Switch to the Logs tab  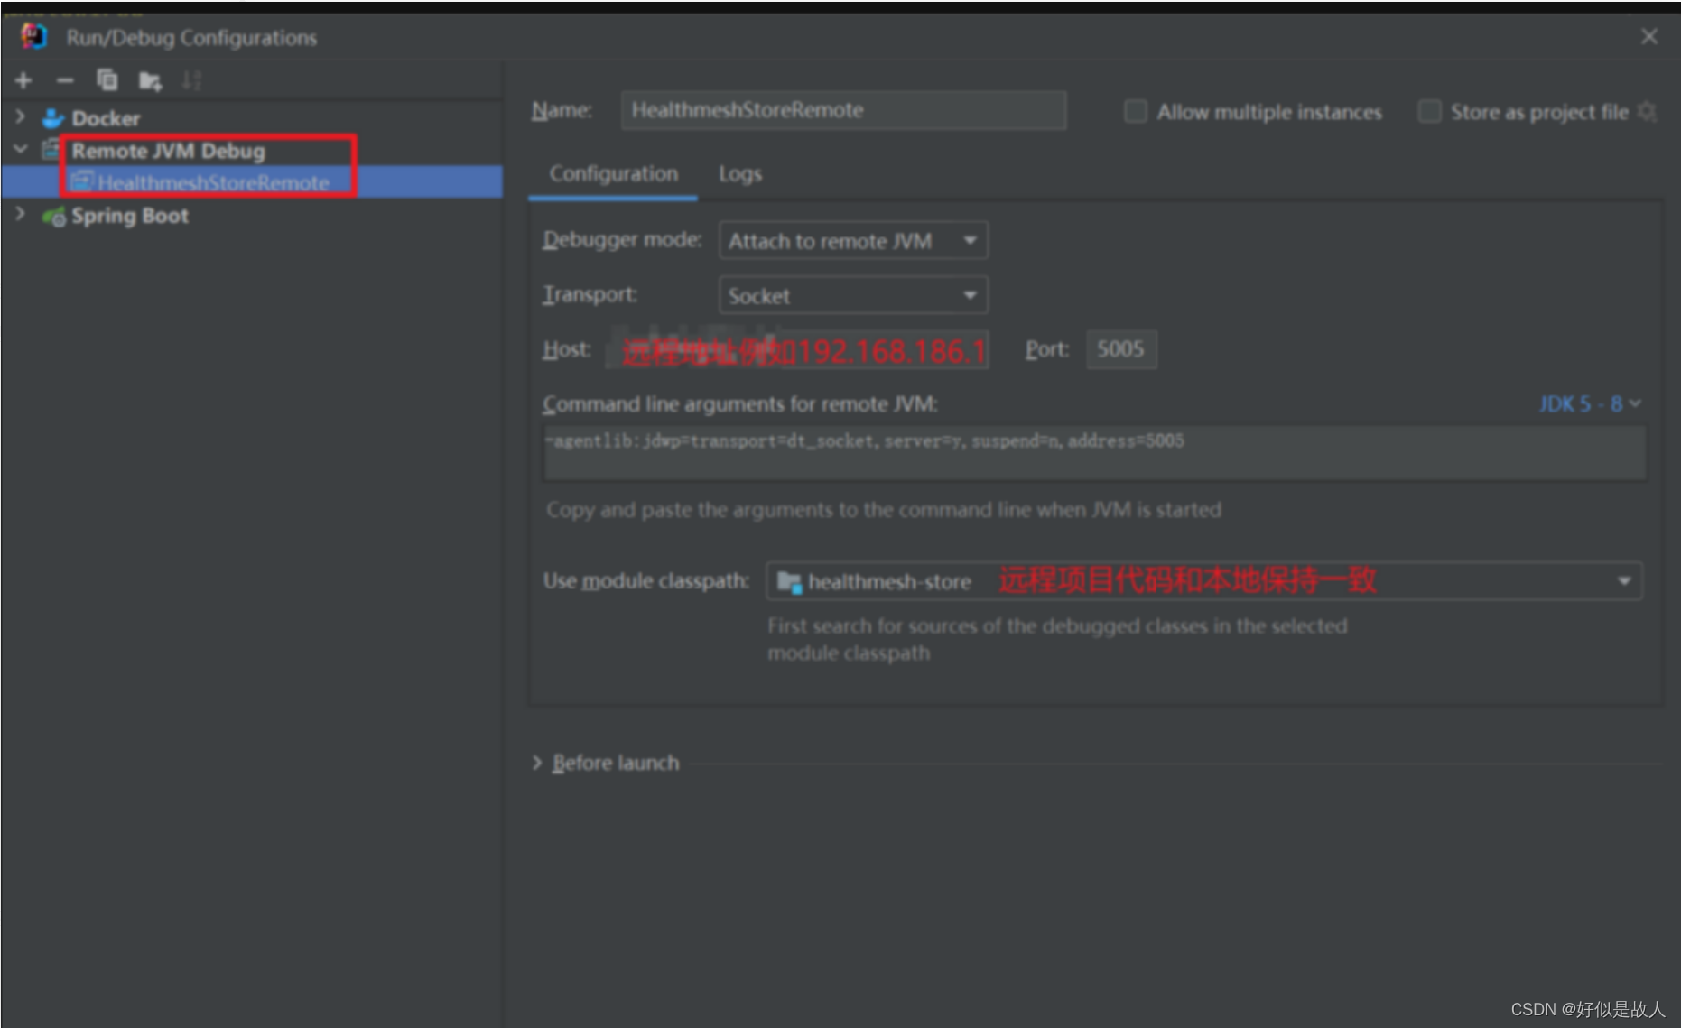tap(739, 173)
